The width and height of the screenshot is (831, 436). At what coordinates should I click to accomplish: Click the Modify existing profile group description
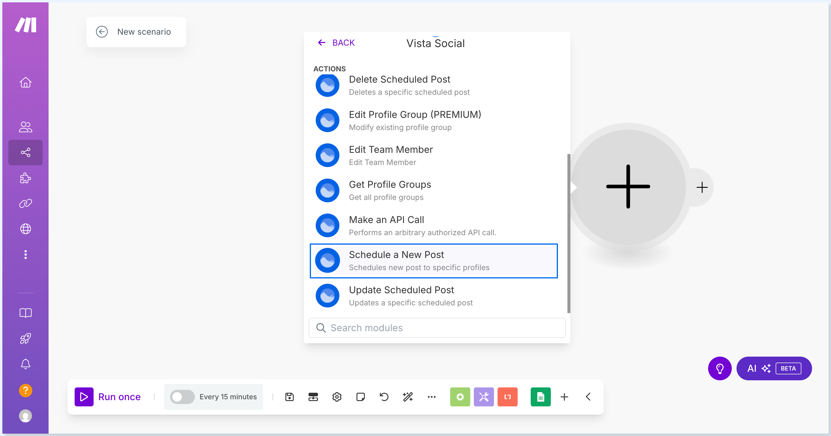pyautogui.click(x=400, y=127)
